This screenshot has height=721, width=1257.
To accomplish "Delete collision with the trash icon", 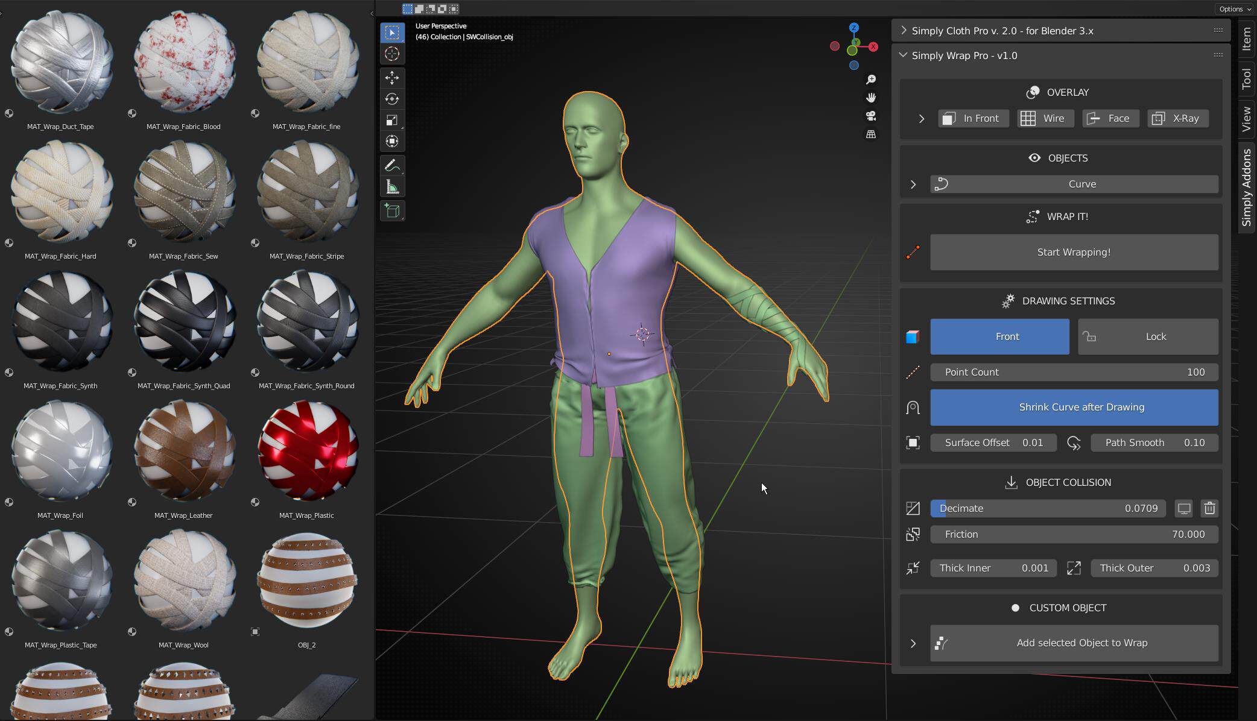I will (x=1209, y=508).
